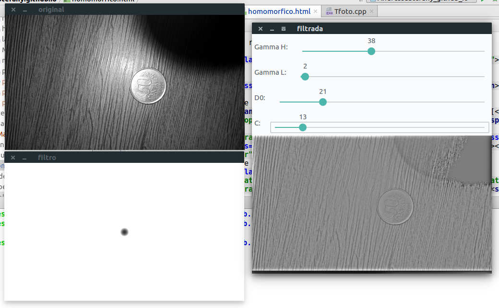Minimize the filtrada window
499x308 pixels.
click(272, 29)
